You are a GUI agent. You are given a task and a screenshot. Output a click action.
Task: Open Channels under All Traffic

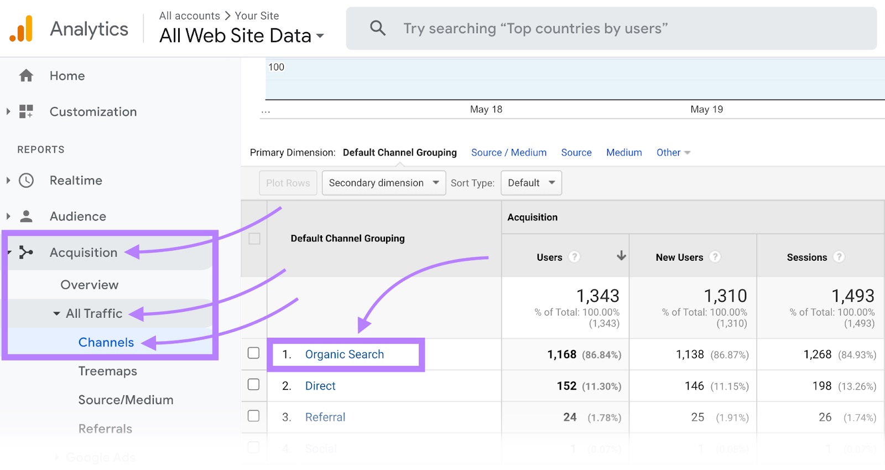(x=106, y=343)
